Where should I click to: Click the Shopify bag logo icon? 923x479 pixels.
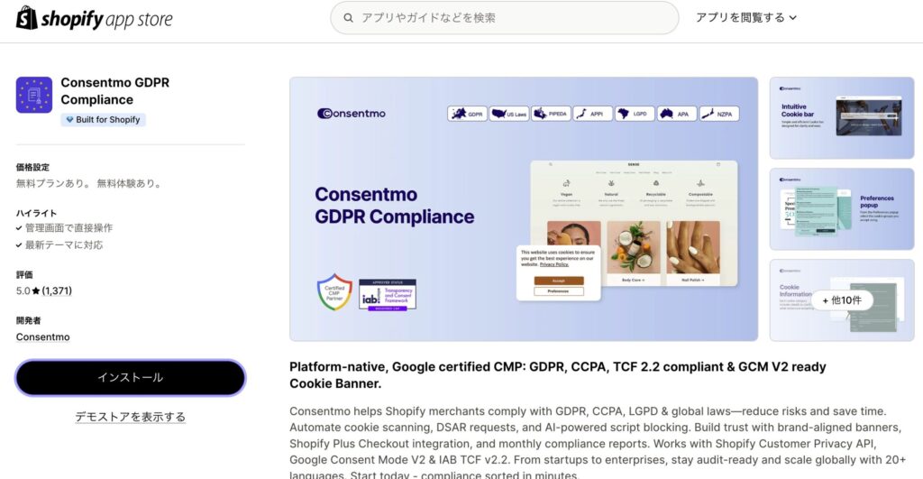pyautogui.click(x=26, y=18)
